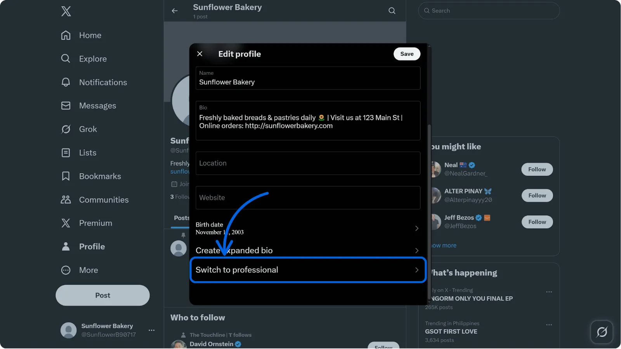The image size is (621, 349).
Task: Select the Explore icon
Action: (x=66, y=58)
